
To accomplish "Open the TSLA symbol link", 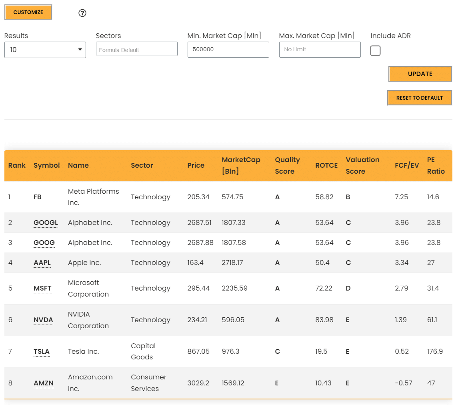I will pyautogui.click(x=42, y=351).
